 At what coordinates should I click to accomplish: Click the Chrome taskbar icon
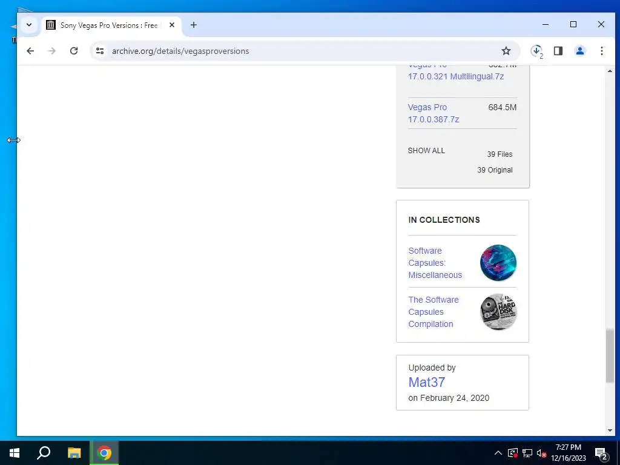104,453
